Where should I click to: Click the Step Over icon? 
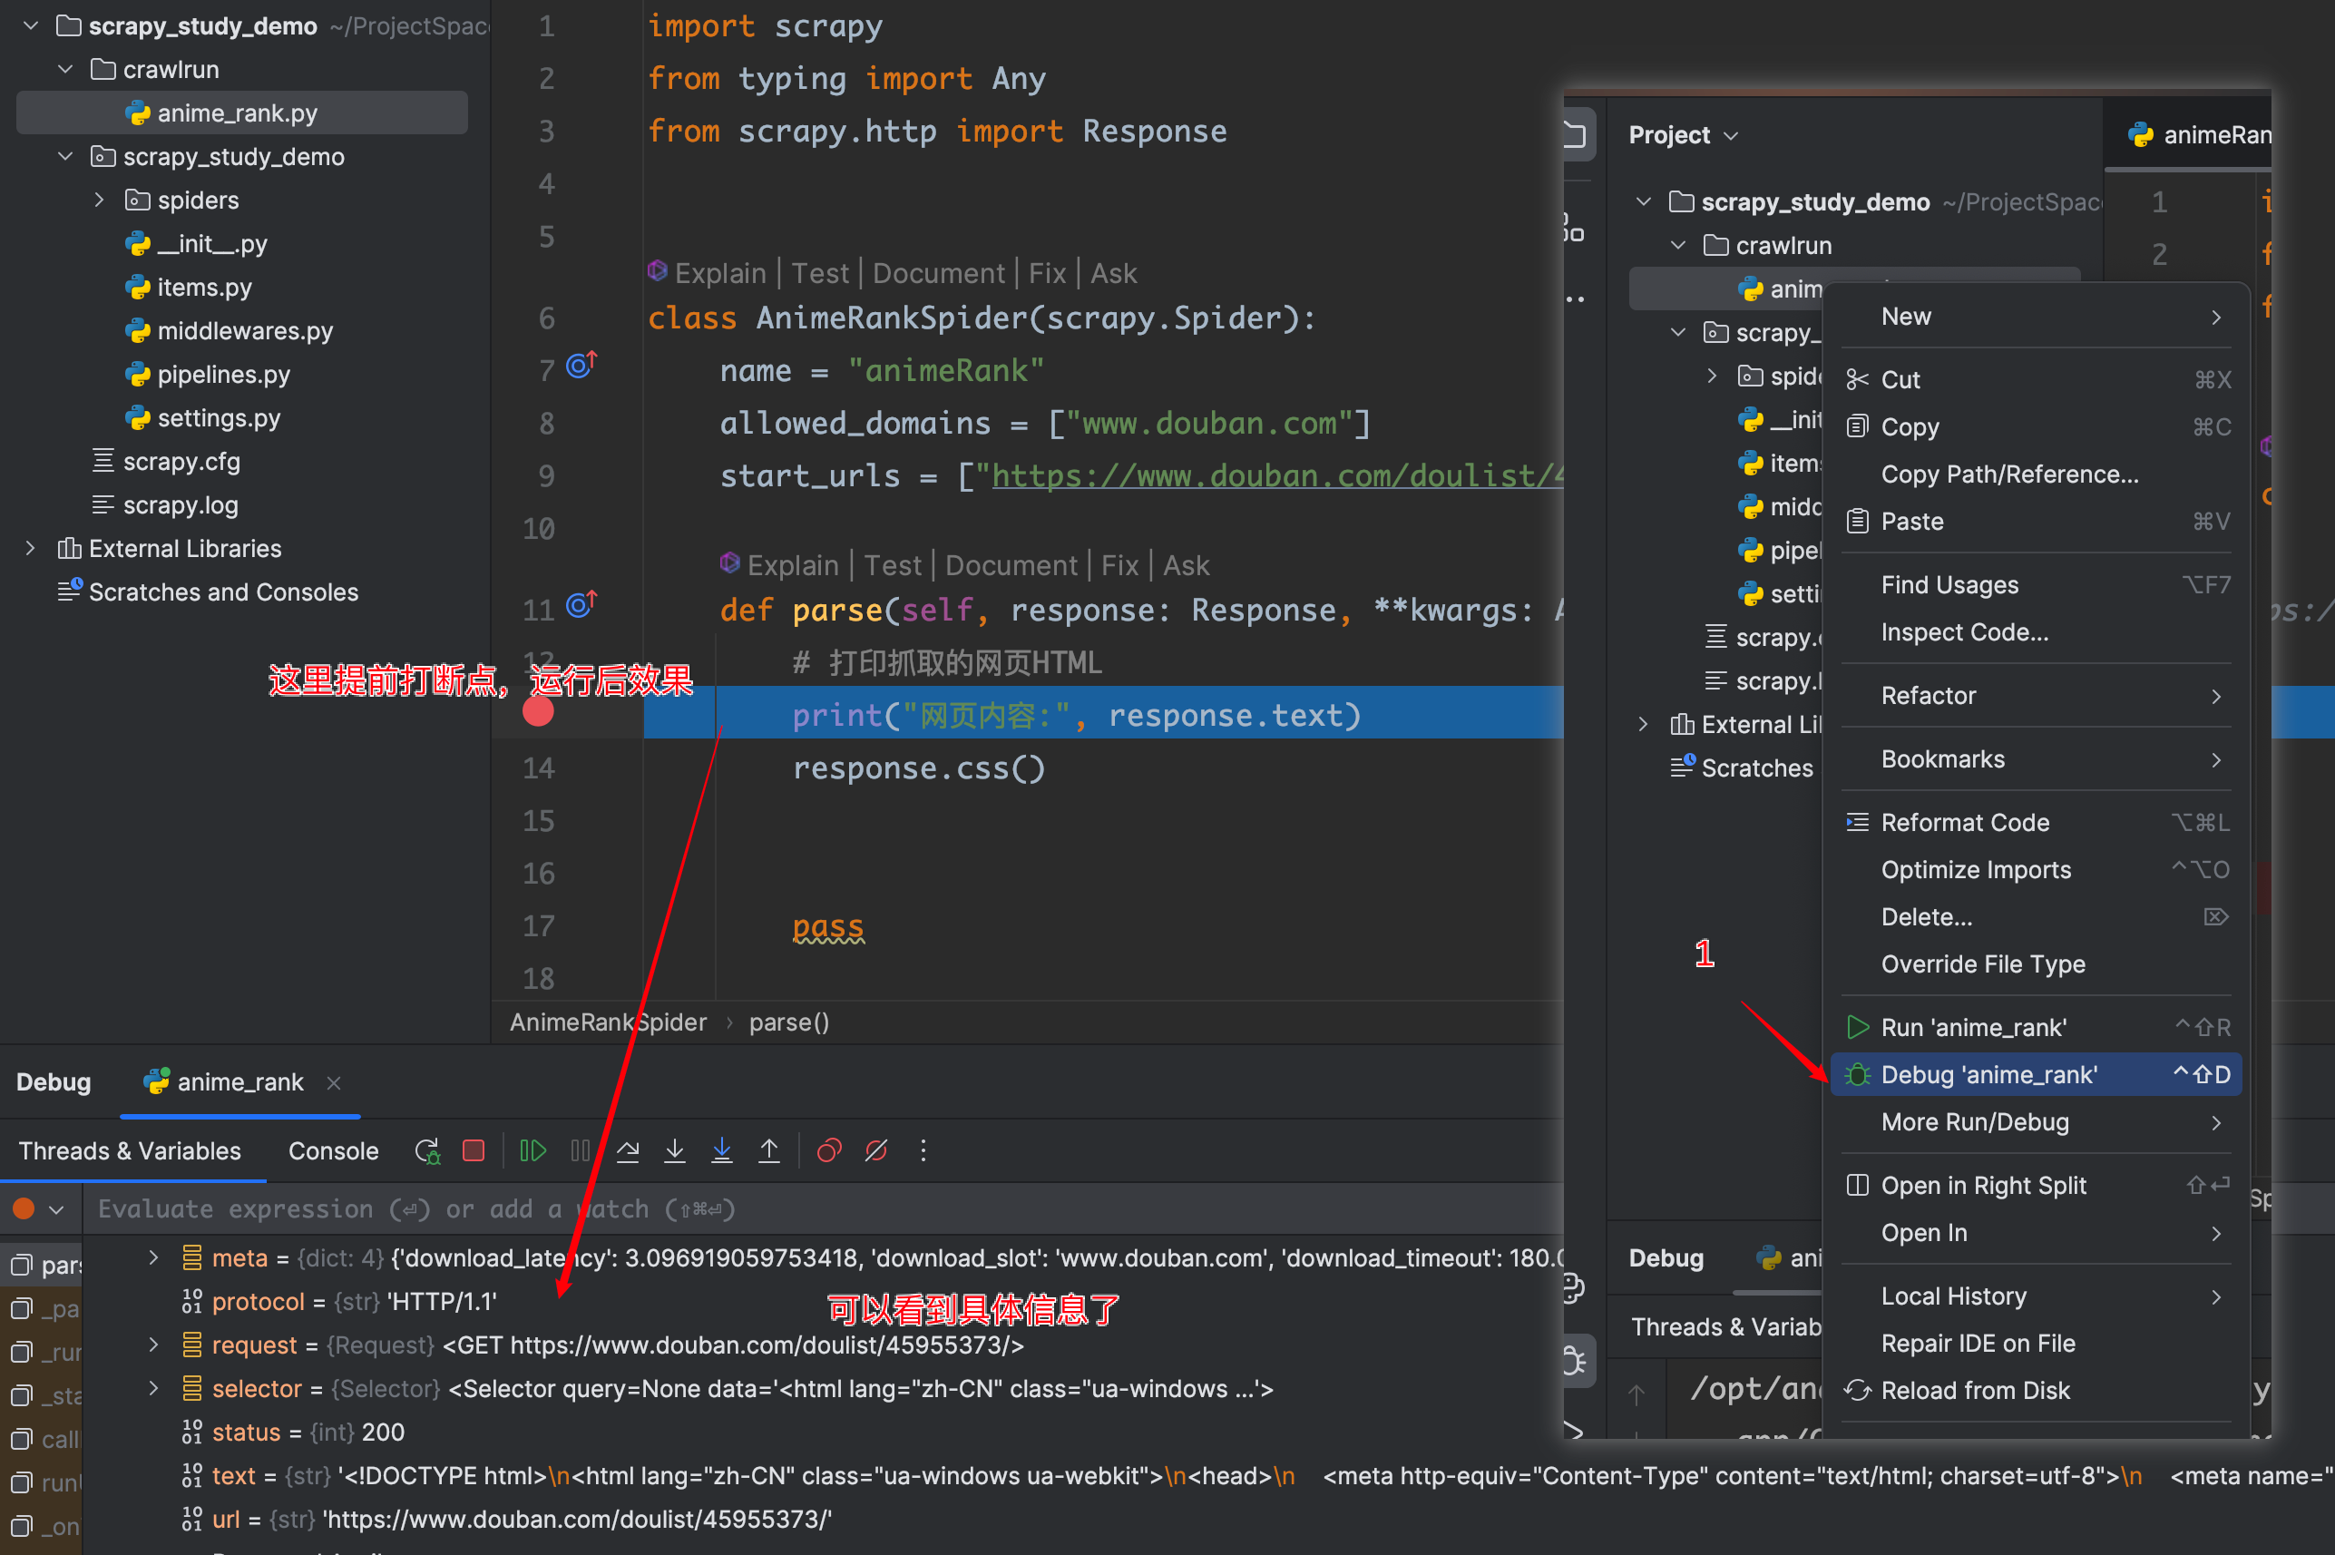click(x=628, y=1150)
